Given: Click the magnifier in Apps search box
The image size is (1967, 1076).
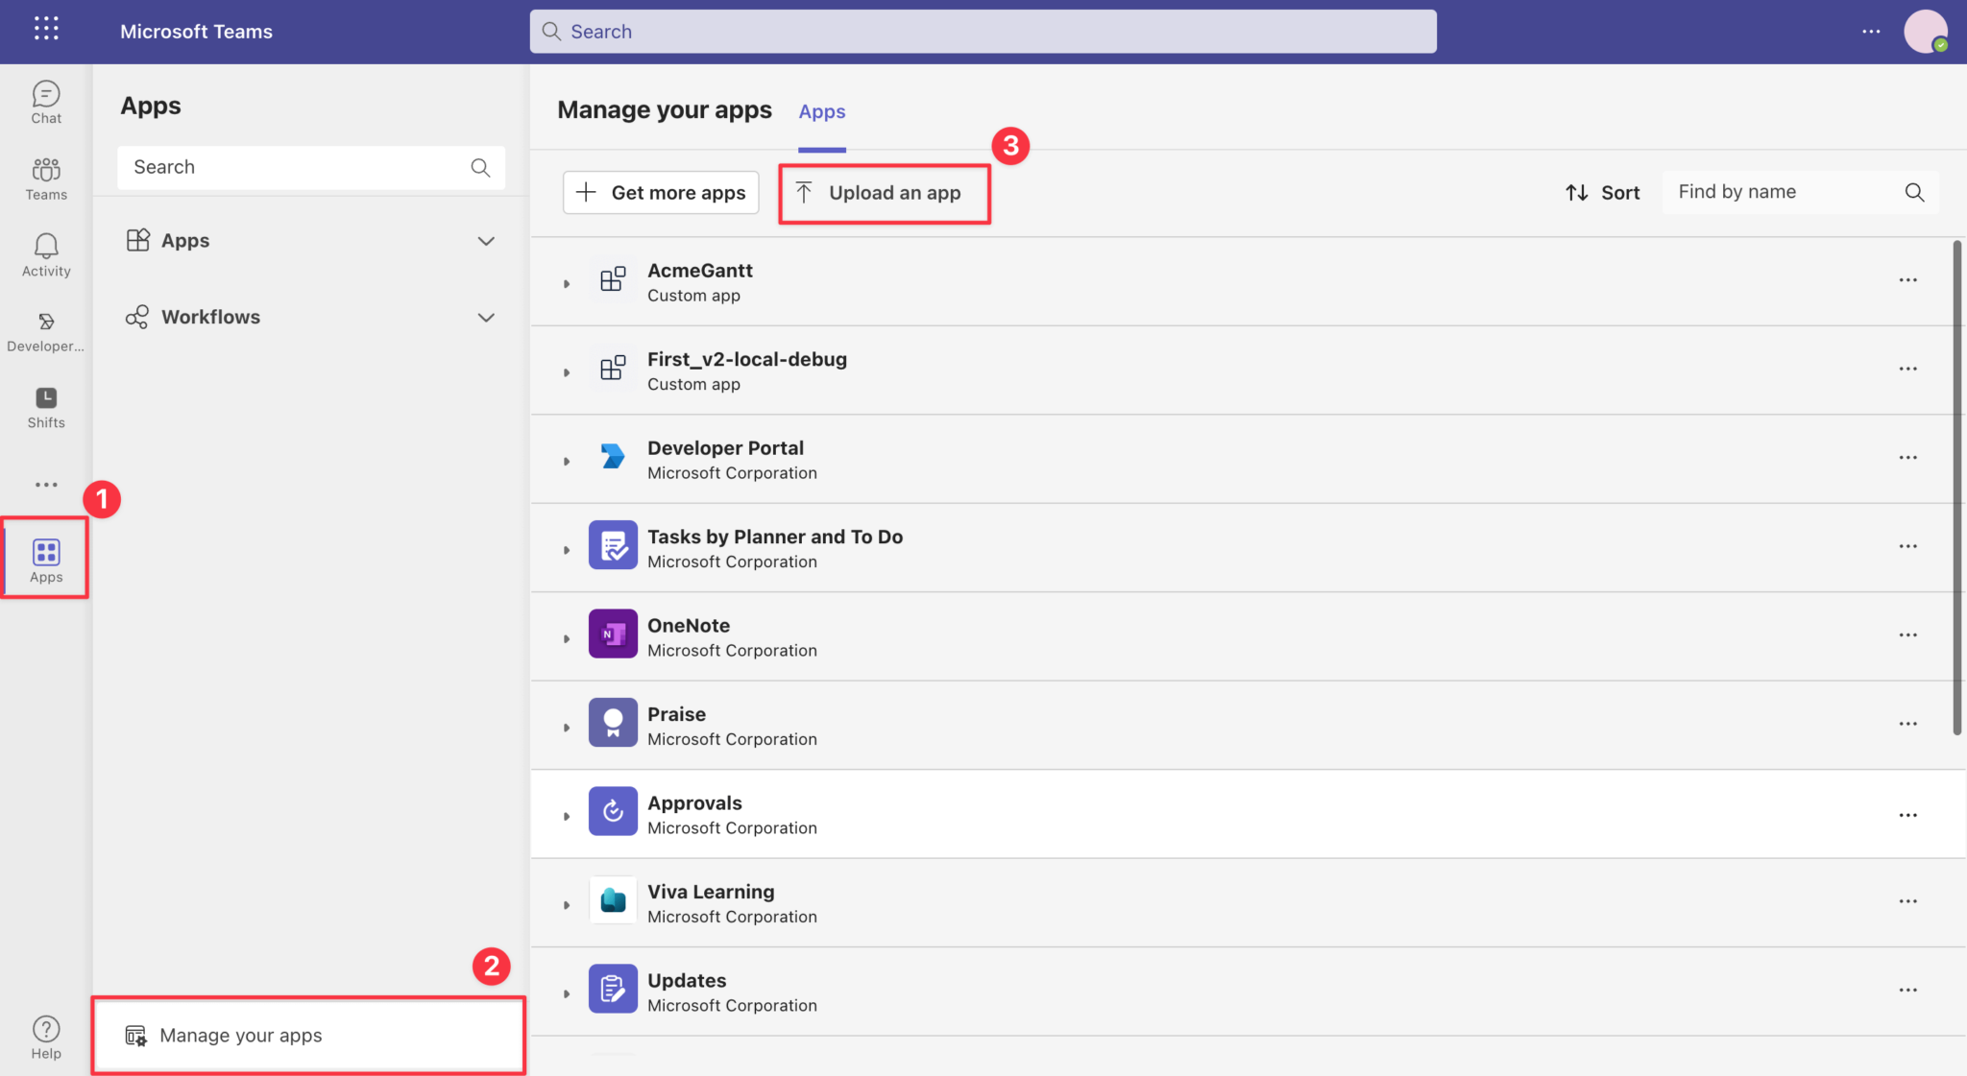Looking at the screenshot, I should point(480,168).
